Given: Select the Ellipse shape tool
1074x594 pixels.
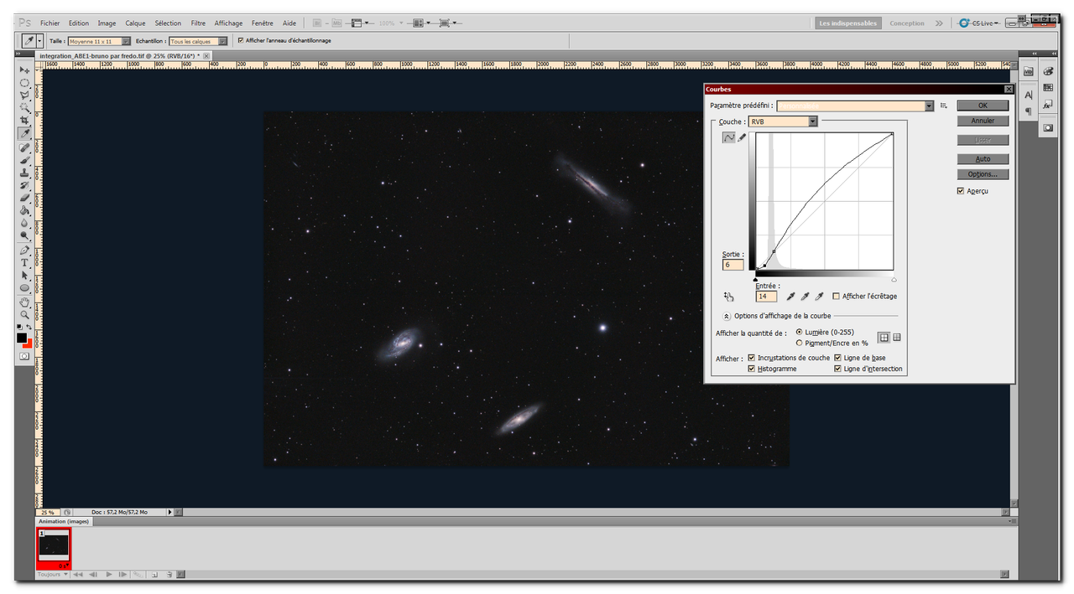Looking at the screenshot, I should pyautogui.click(x=24, y=287).
